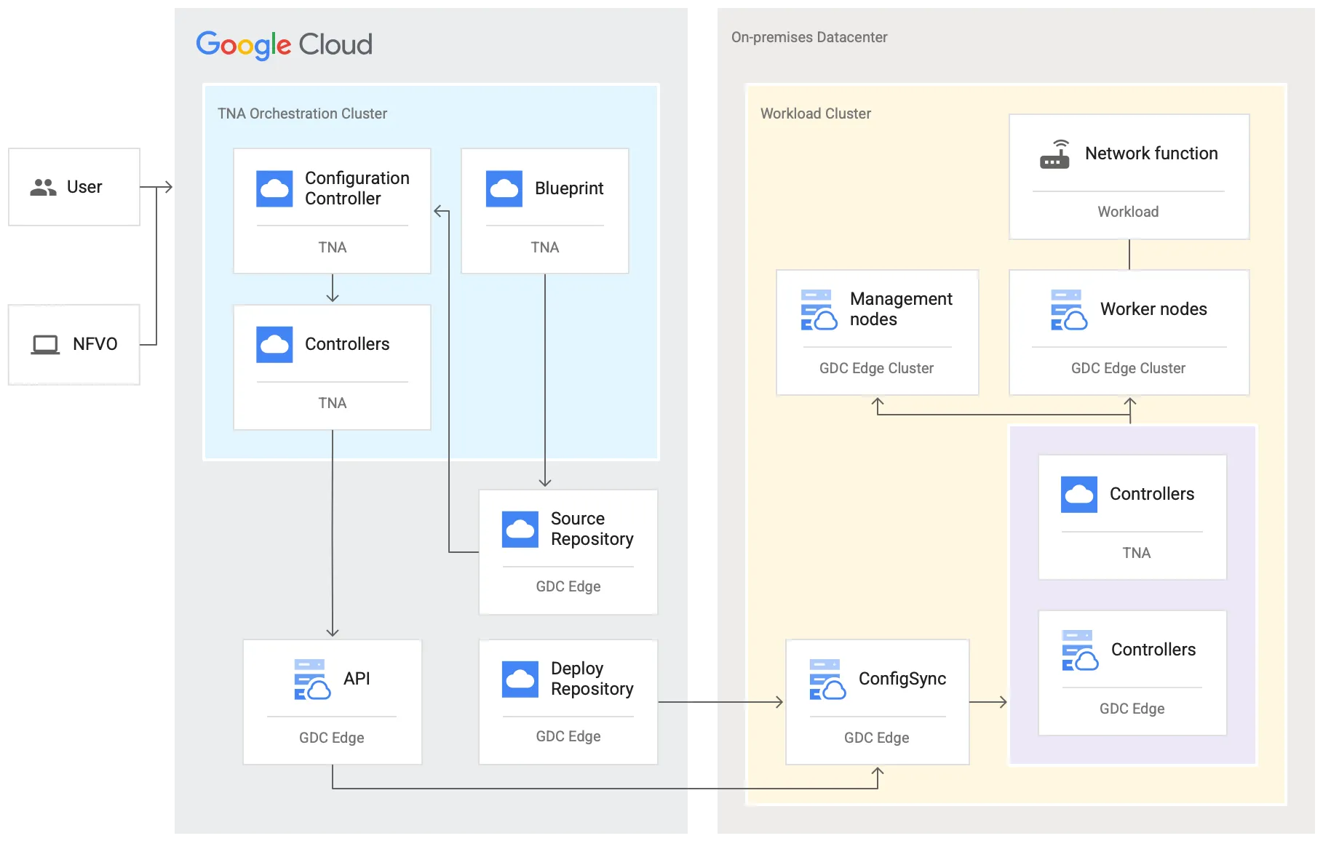This screenshot has height=841, width=1323.
Task: Click the Configuration Controller cloud icon
Action: tap(274, 189)
